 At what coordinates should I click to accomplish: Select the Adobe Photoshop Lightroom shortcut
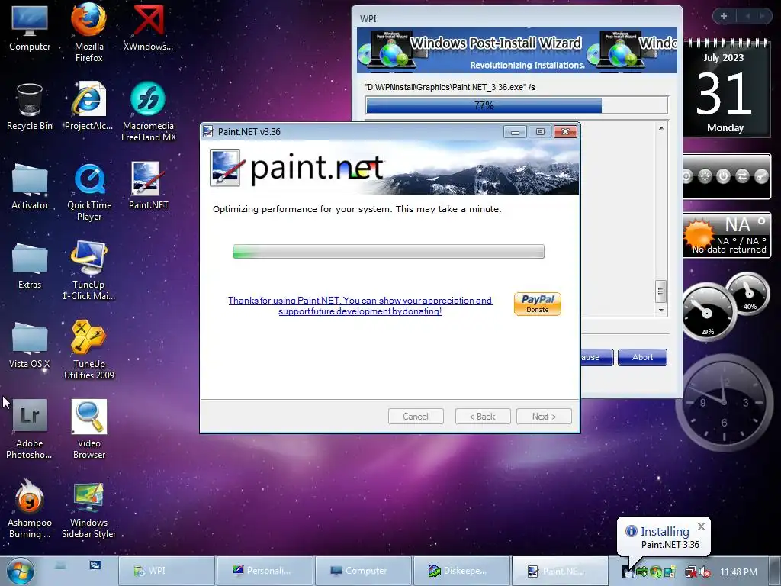[x=30, y=430]
